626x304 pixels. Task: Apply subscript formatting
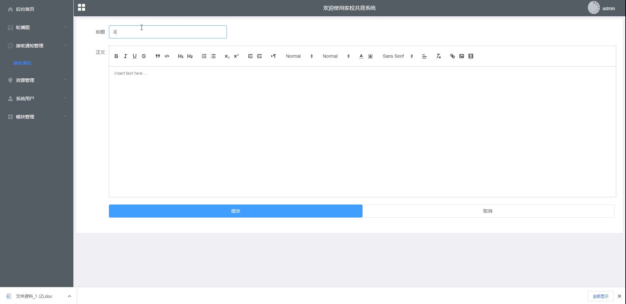(x=227, y=56)
